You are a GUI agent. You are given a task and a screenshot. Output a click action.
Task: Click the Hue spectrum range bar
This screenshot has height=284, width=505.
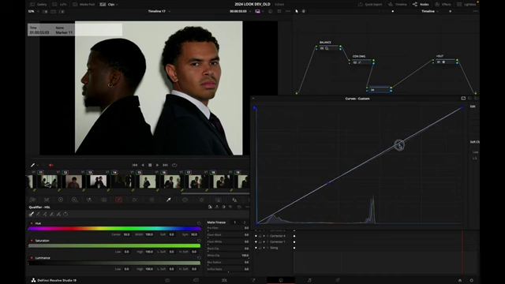[x=114, y=229]
